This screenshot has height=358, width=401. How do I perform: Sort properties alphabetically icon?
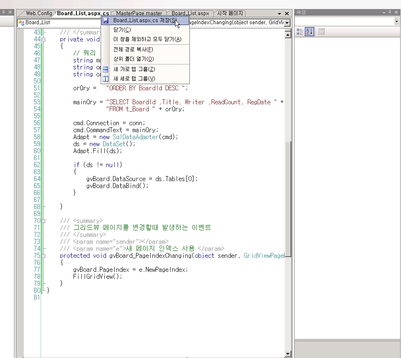click(309, 32)
